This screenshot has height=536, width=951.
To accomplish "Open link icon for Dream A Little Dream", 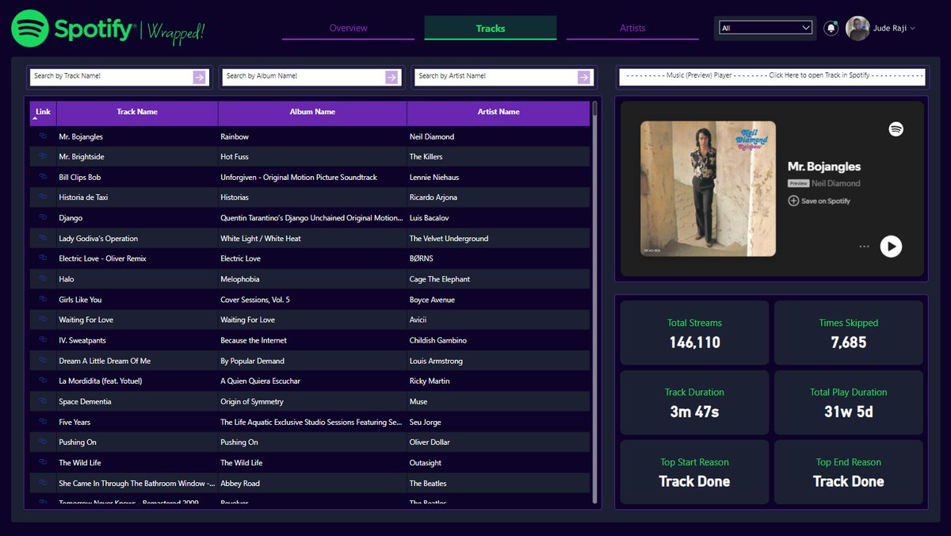I will pyautogui.click(x=43, y=361).
